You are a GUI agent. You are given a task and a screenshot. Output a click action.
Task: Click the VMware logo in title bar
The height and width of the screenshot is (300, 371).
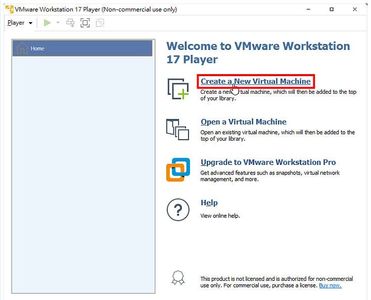tap(10, 10)
